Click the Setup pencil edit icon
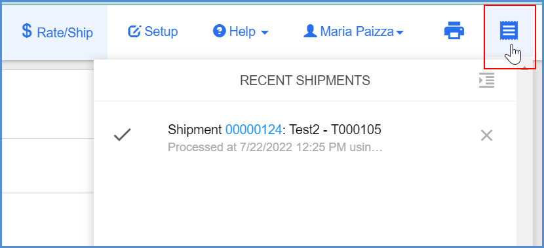Image resolution: width=544 pixels, height=248 pixels. [134, 31]
